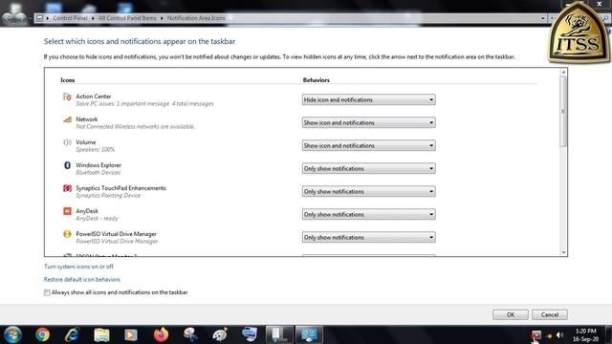This screenshot has height=344, width=612.
Task: Open the media player taskbar icon
Action: (x=131, y=334)
